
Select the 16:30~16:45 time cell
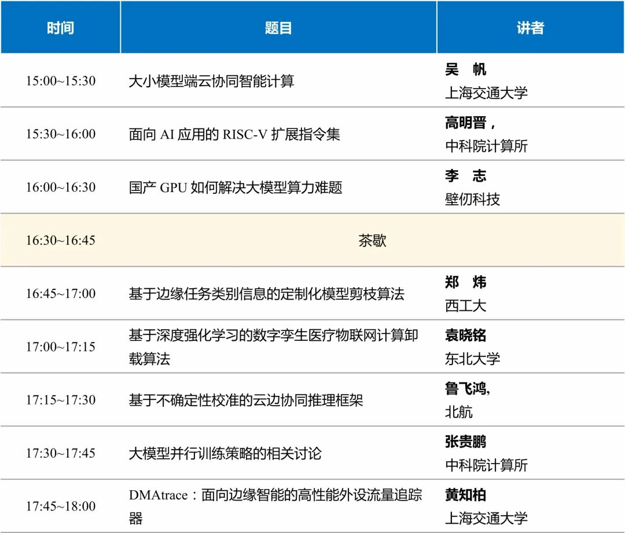click(60, 240)
